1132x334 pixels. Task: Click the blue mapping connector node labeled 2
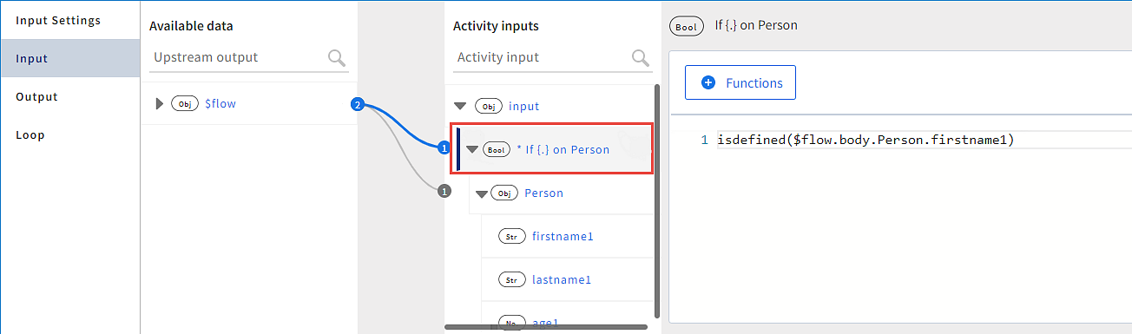[x=357, y=105]
